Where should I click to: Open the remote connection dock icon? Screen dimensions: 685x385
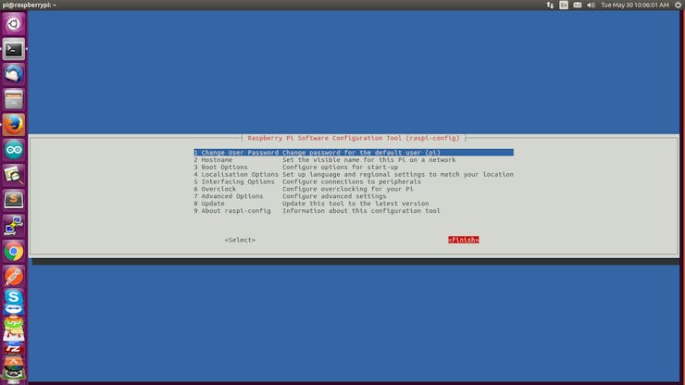14,226
